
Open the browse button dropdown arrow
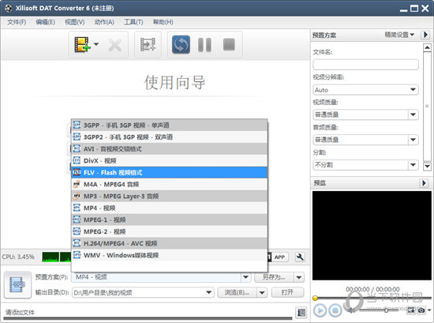coord(262,292)
